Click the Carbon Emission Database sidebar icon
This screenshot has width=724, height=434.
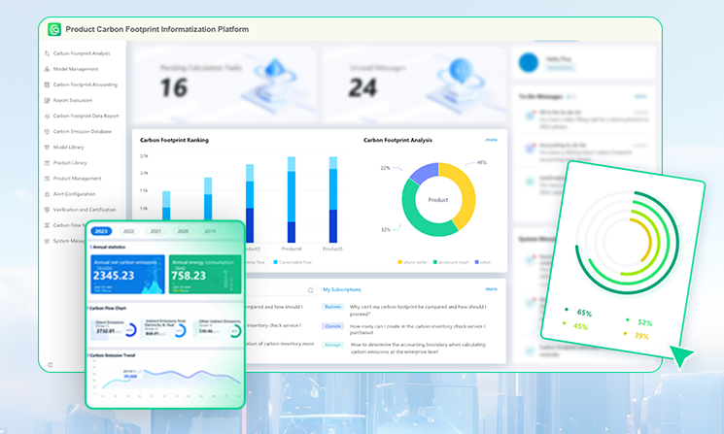(47, 131)
